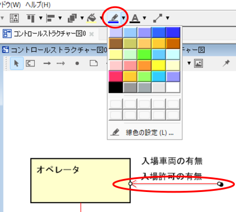
Task: Pick the medium gray swatch
Action: click(x=130, y=87)
